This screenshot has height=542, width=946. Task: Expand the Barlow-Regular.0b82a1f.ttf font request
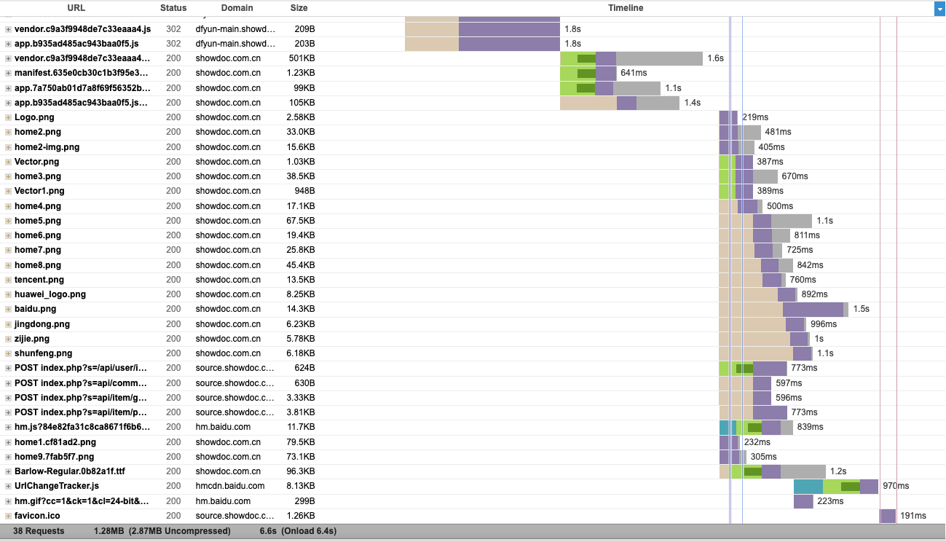pos(7,471)
